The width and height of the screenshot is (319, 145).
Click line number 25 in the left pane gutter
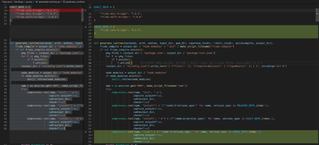[x=5, y=43]
